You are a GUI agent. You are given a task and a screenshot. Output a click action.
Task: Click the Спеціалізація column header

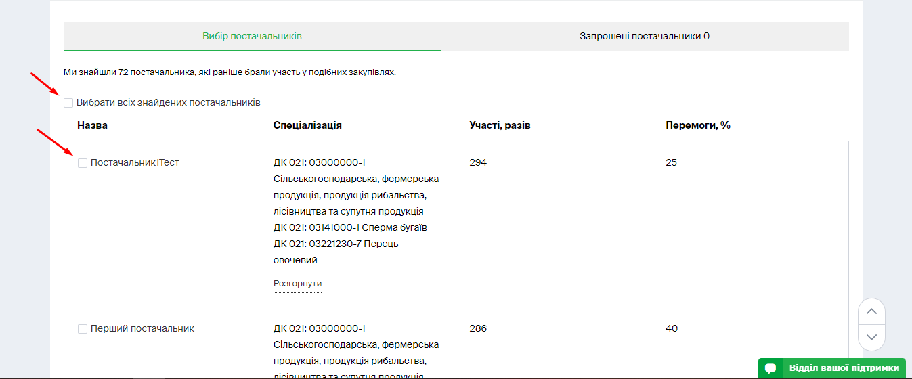pos(307,125)
